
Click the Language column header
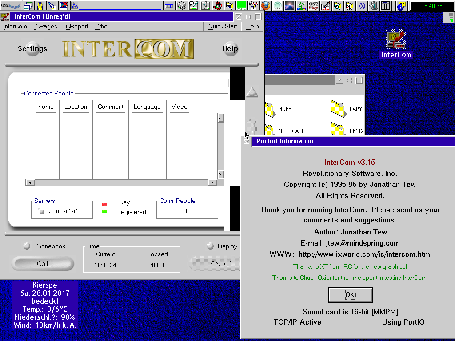point(147,107)
